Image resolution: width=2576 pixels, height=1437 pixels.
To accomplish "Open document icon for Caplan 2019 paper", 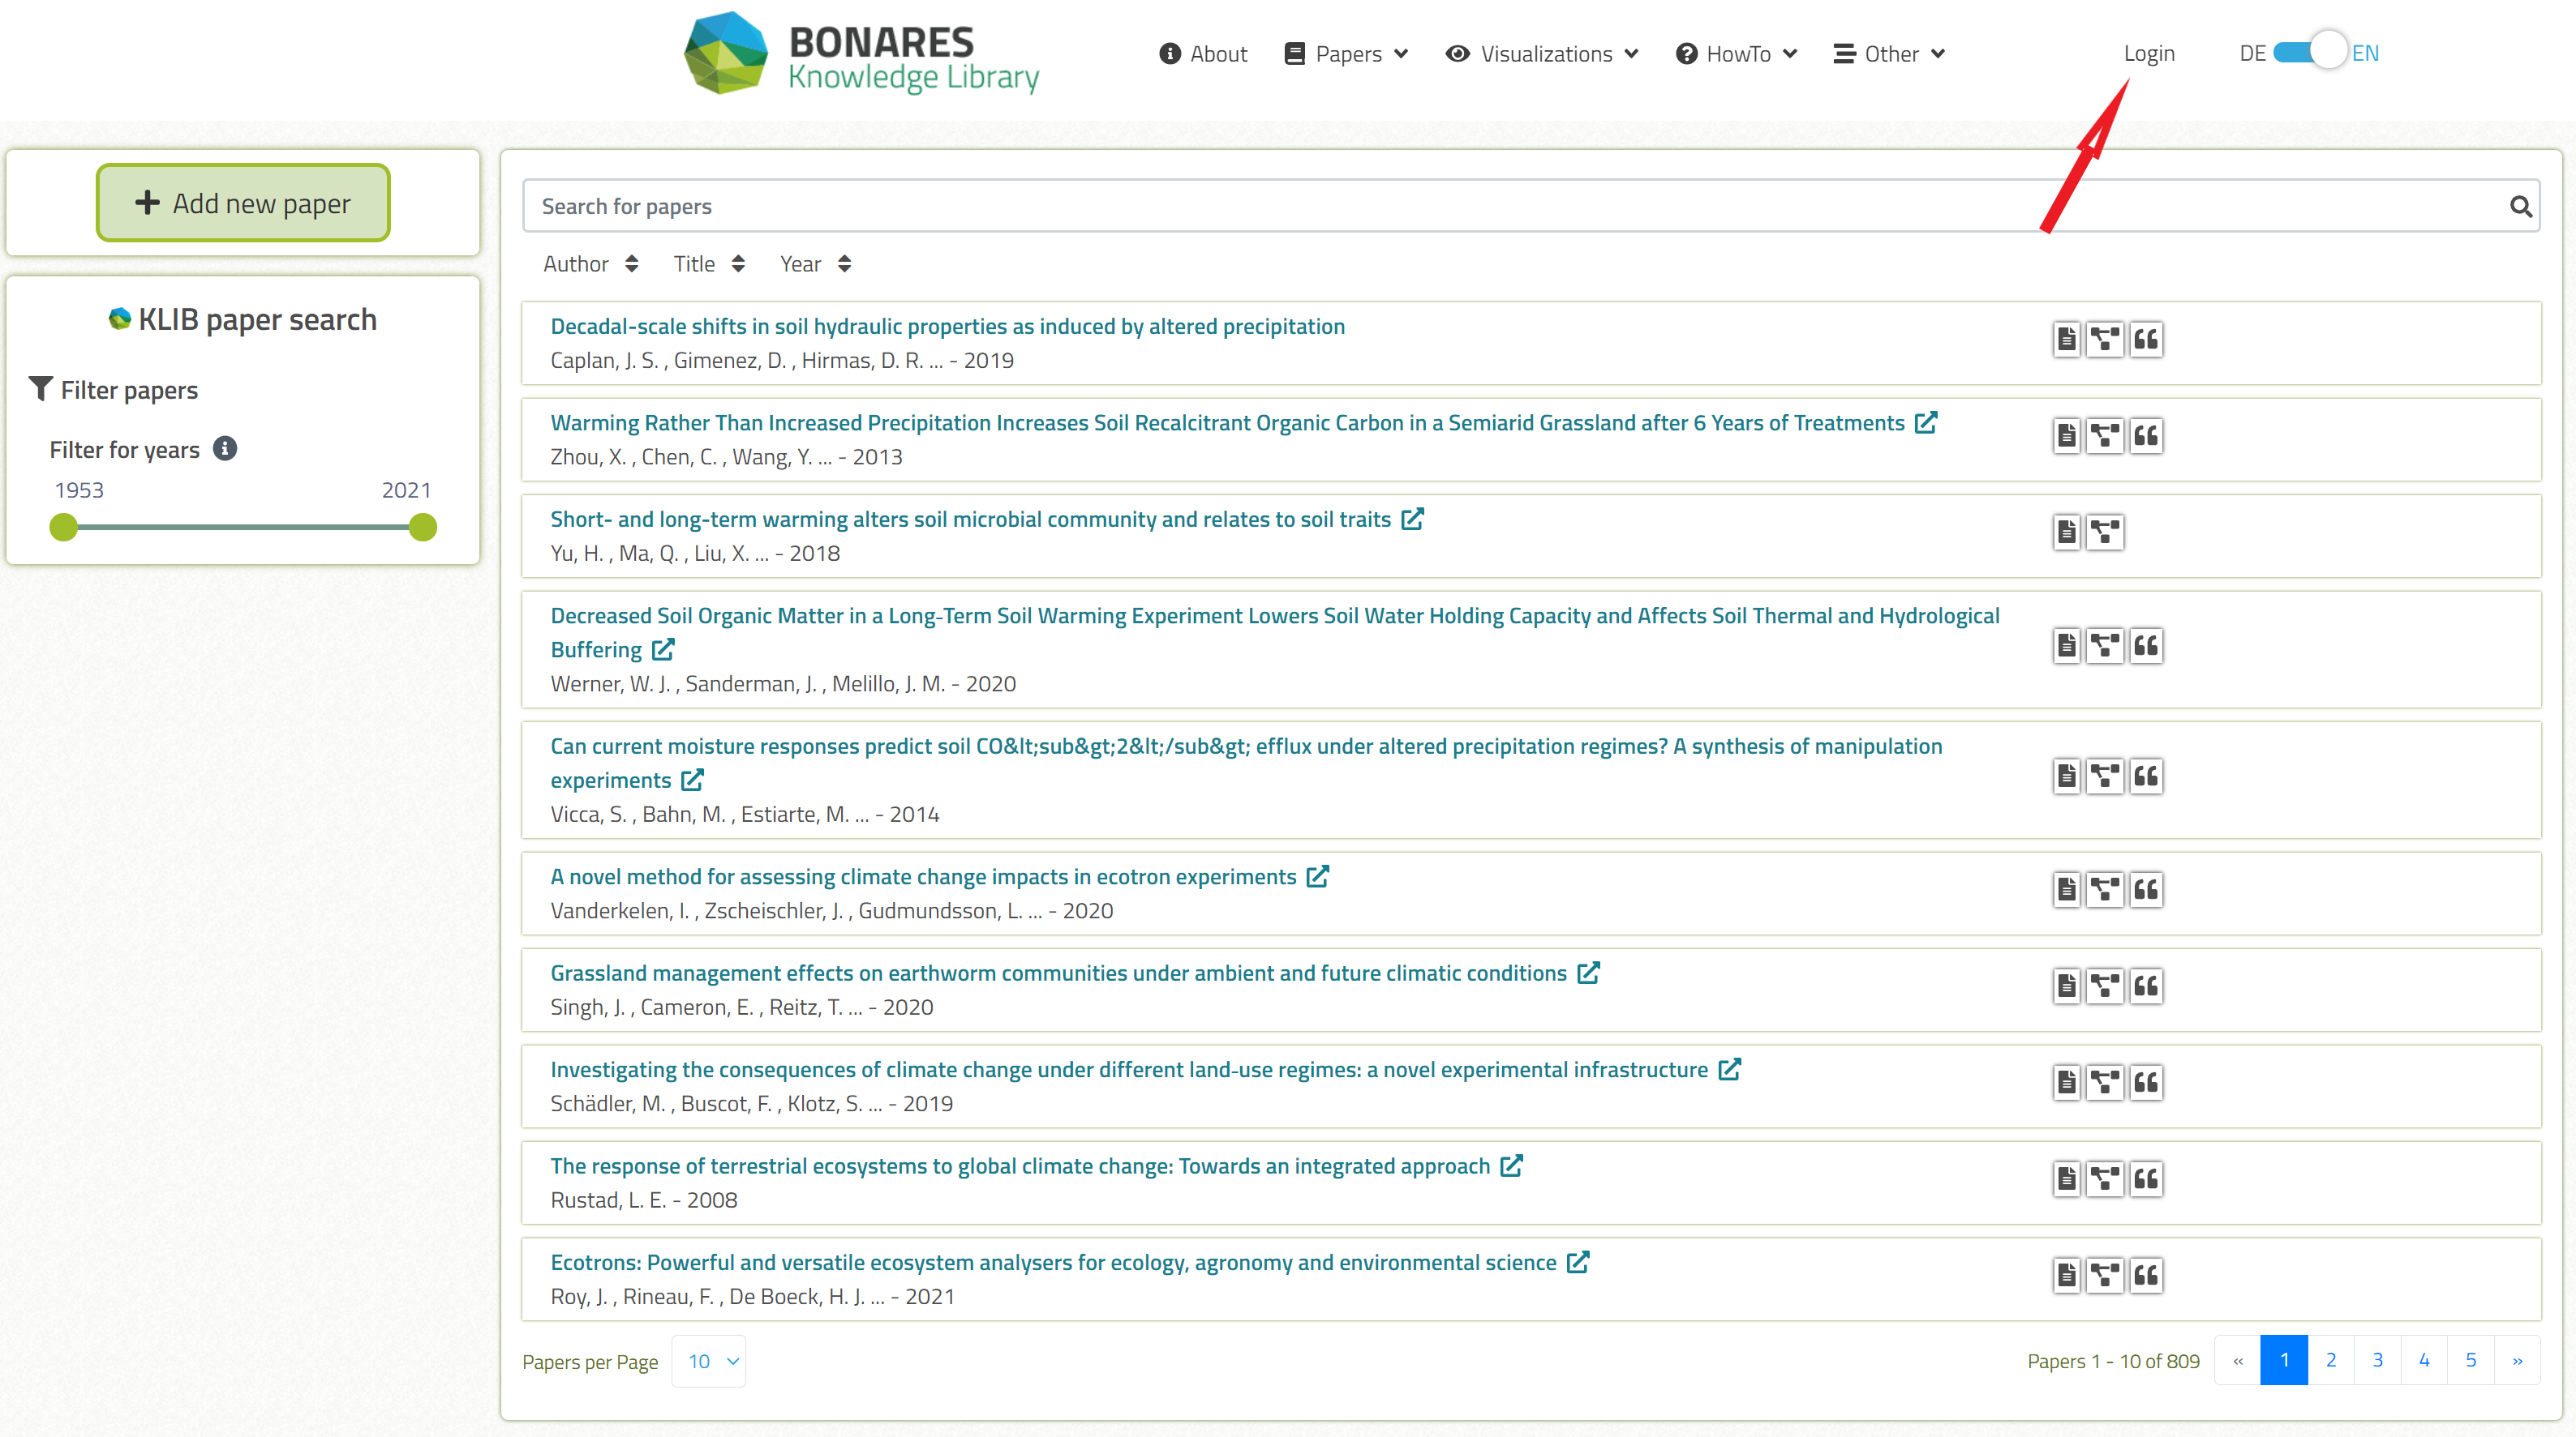I will [2066, 339].
